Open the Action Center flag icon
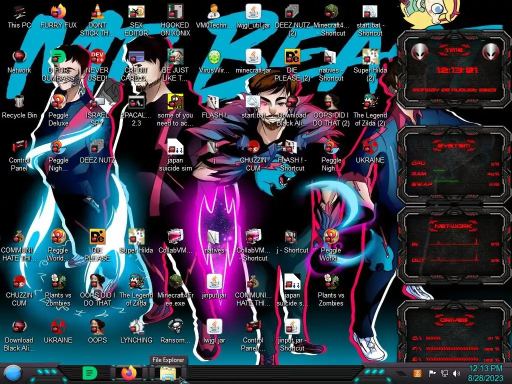The width and height of the screenshot is (512, 384). 432,373
